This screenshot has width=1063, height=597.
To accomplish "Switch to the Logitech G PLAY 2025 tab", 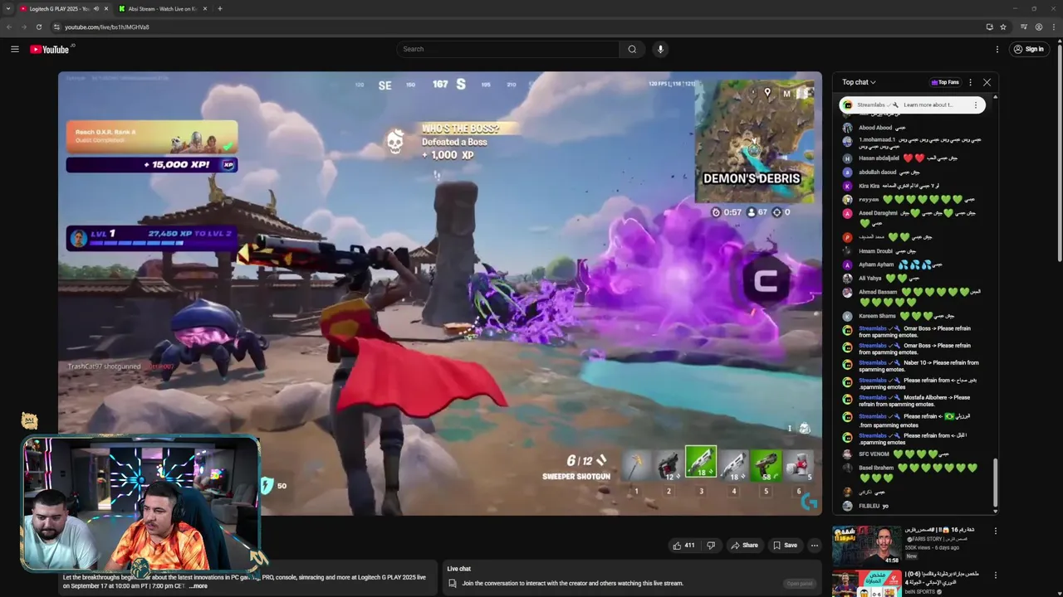I will pos(60,8).
